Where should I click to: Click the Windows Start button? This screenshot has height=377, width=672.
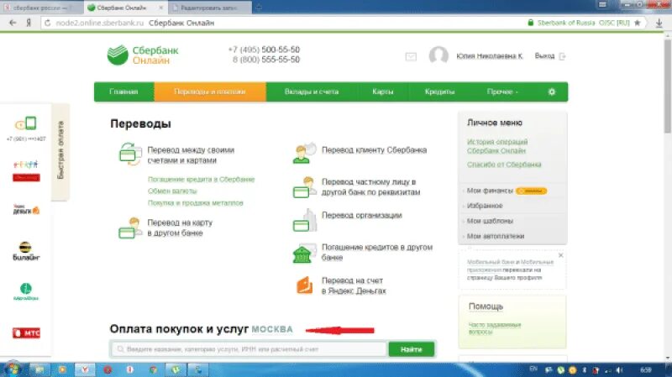pyautogui.click(x=12, y=369)
